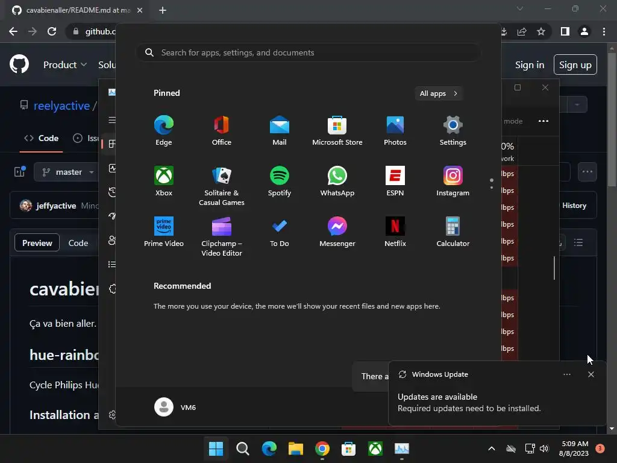Open the Calculator app
617x463 pixels.
point(453,232)
